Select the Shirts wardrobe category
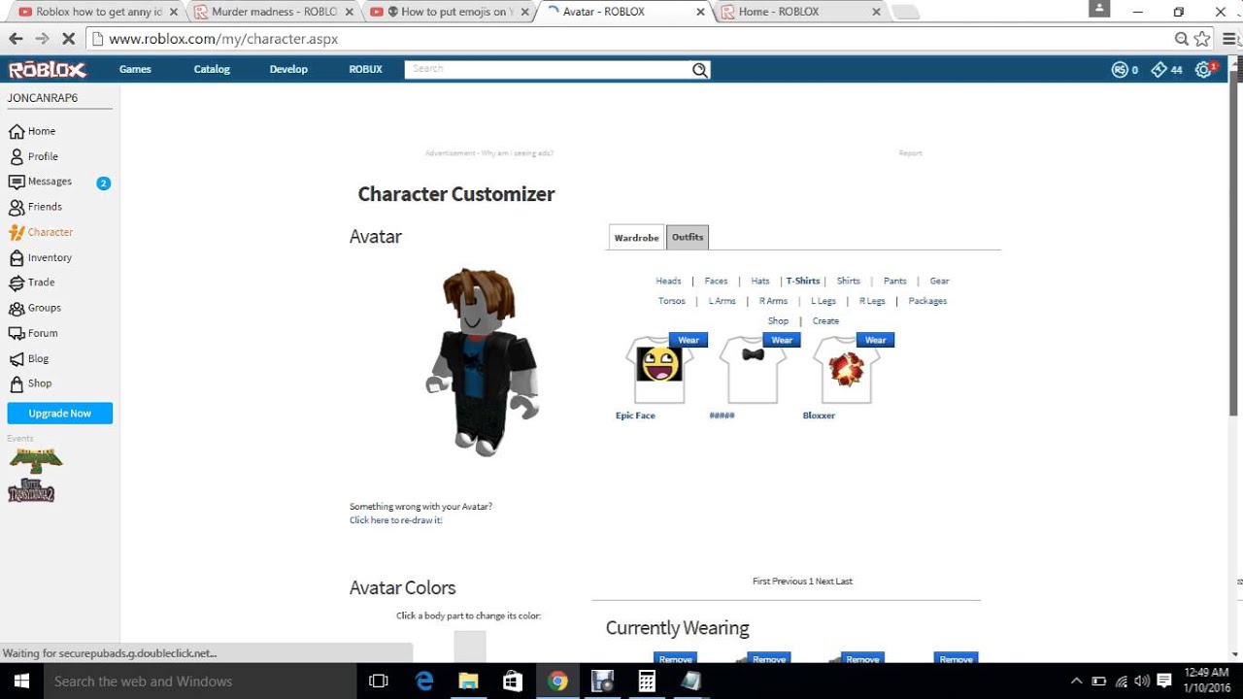1243x699 pixels. point(849,282)
